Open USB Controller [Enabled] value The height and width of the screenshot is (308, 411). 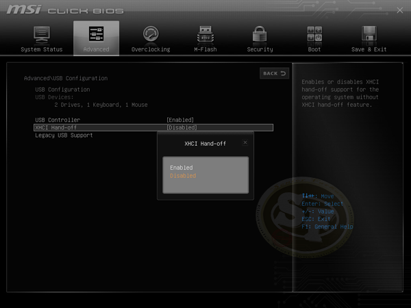[180, 120]
